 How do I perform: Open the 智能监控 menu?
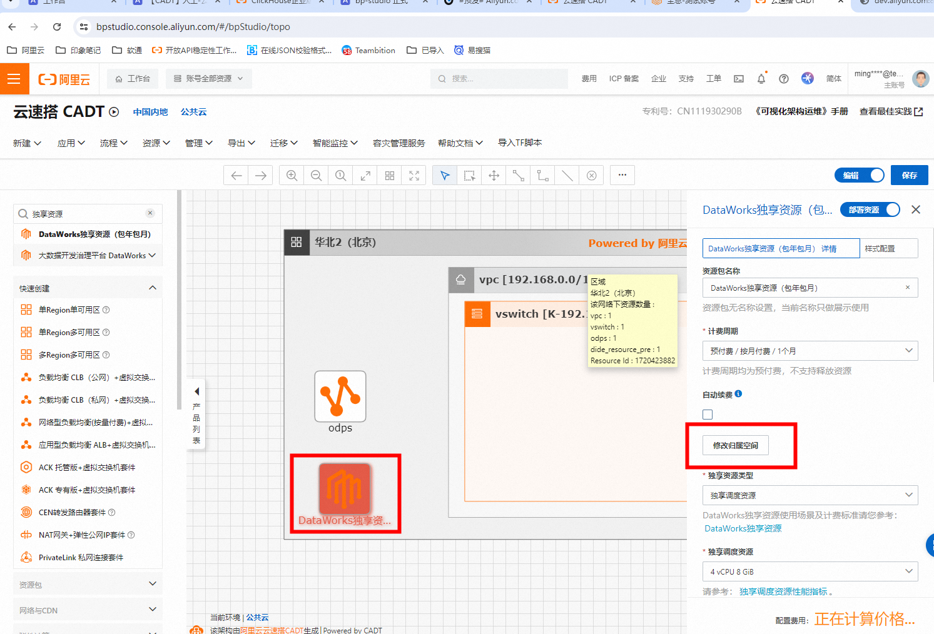click(x=335, y=143)
